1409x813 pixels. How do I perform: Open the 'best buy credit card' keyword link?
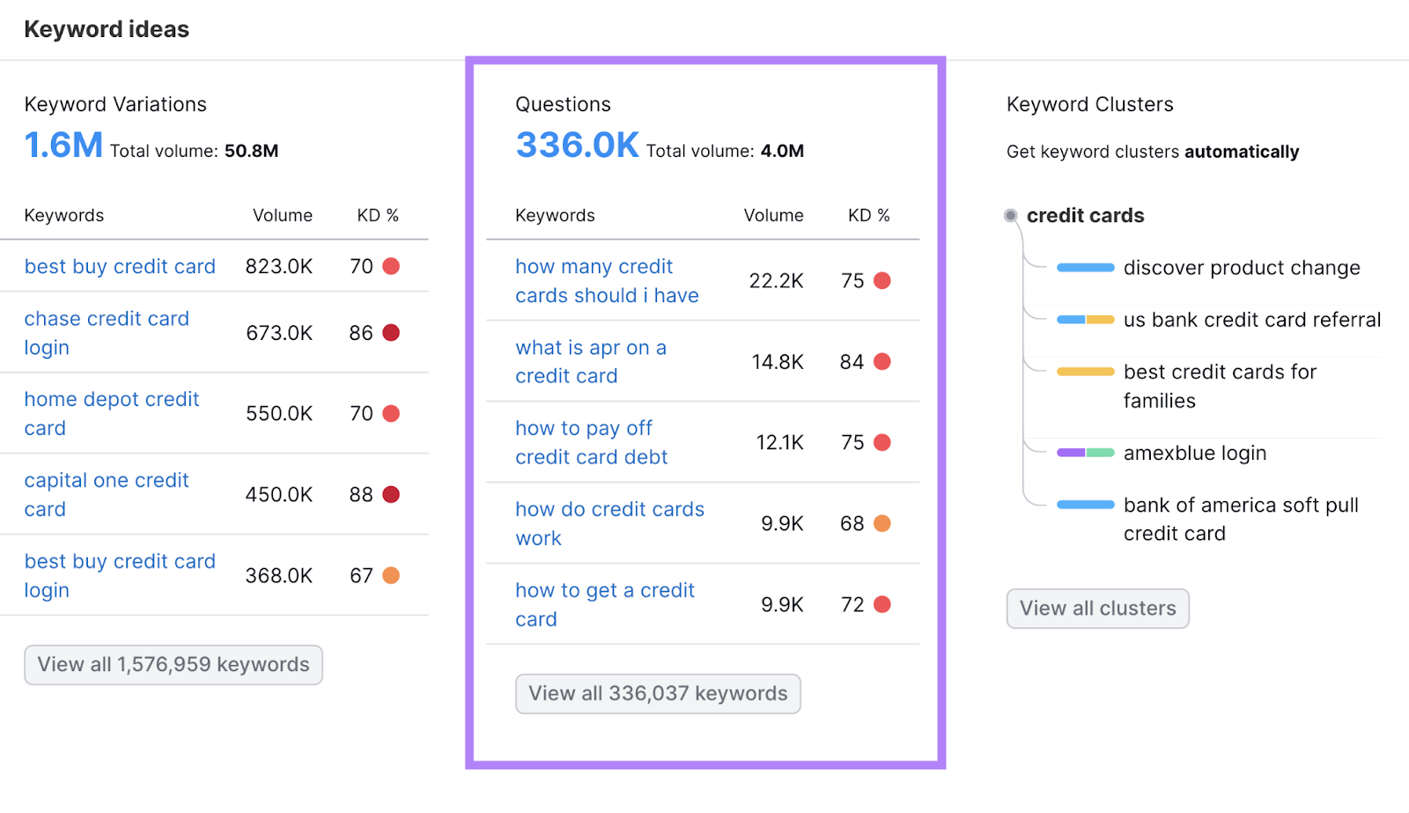pyautogui.click(x=120, y=266)
